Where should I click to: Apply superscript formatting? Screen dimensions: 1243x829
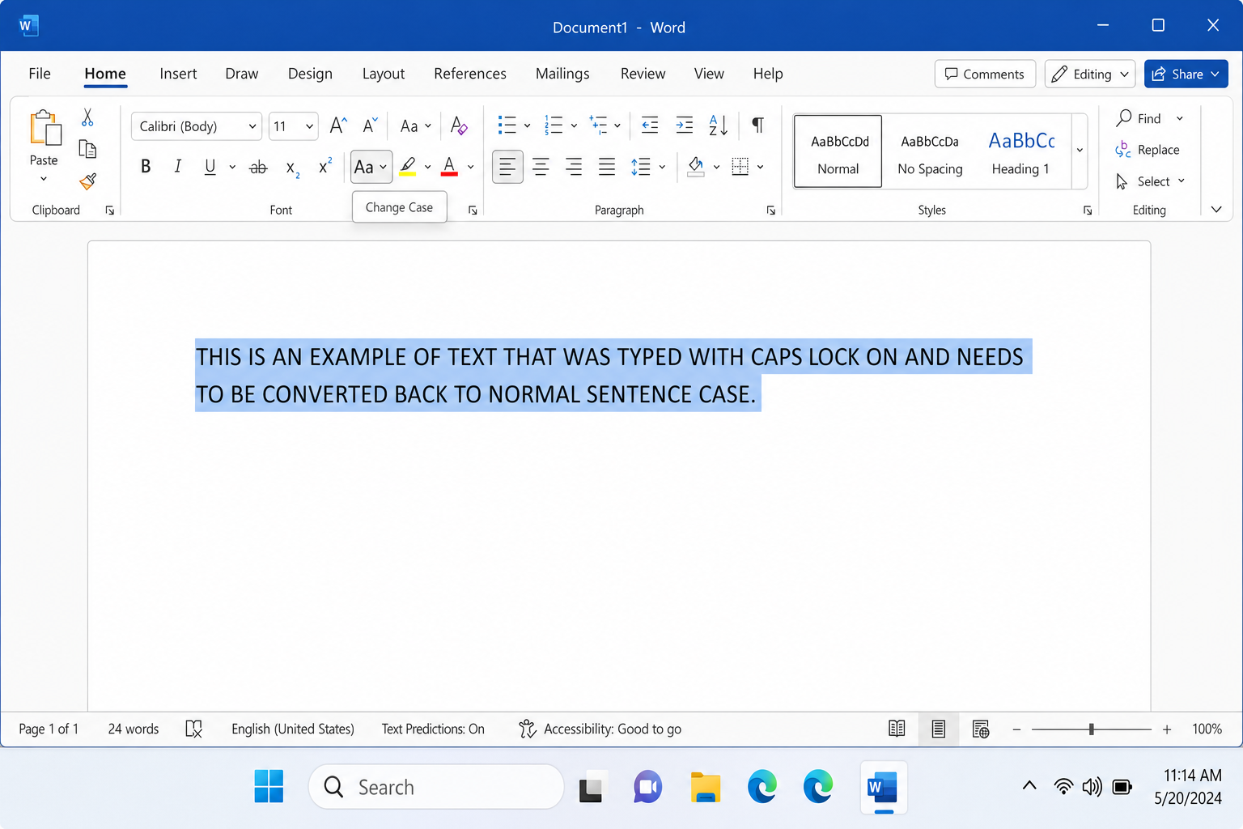325,167
